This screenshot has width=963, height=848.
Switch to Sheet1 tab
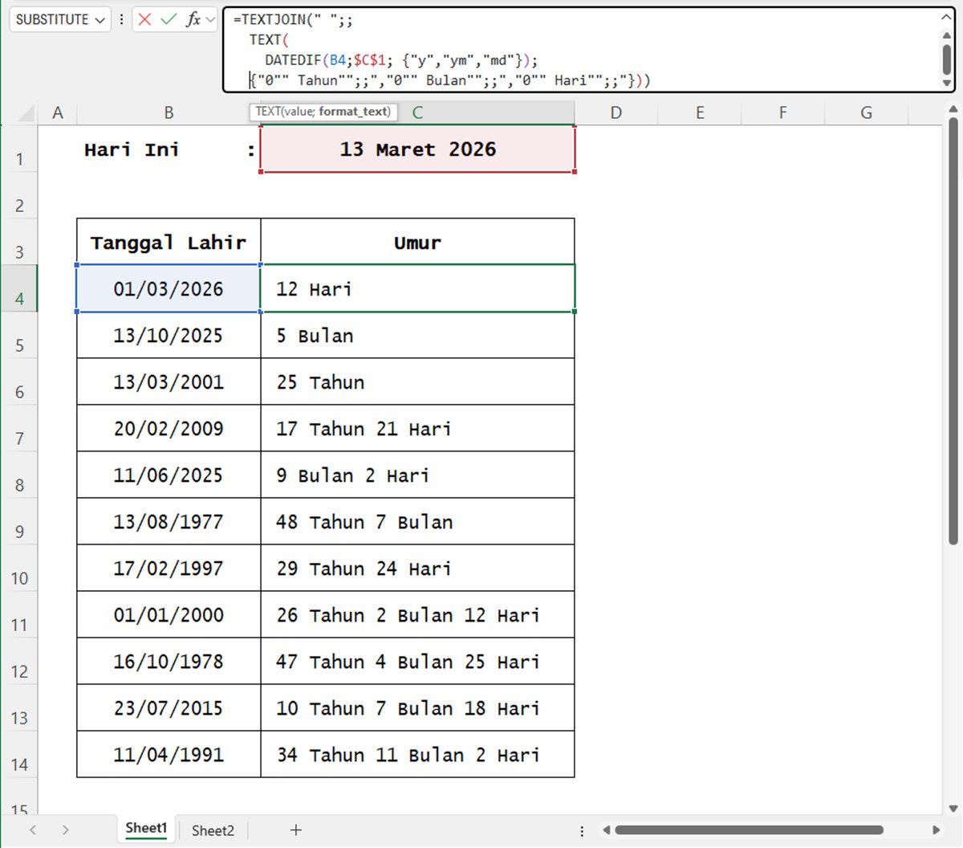click(x=146, y=829)
